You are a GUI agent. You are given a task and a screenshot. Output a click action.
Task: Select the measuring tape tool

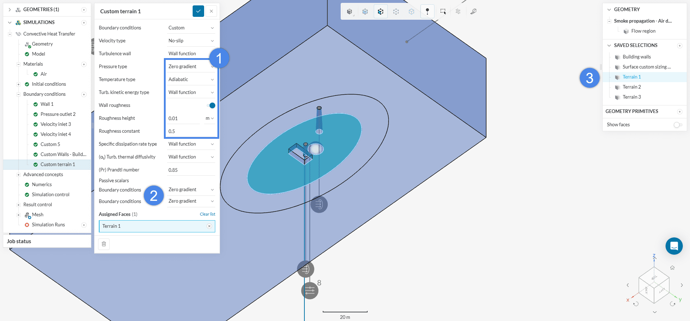point(473,11)
